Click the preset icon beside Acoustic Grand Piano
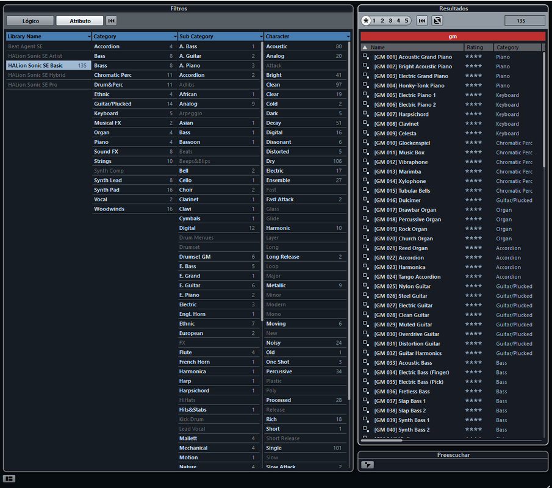552x488 pixels. (366, 57)
